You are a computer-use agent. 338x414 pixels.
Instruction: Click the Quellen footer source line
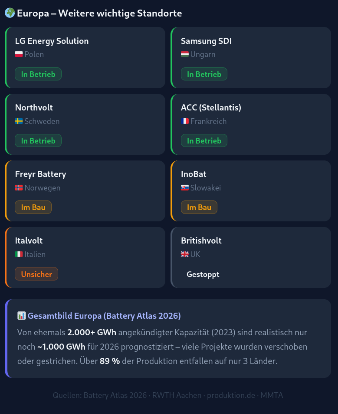point(168,395)
